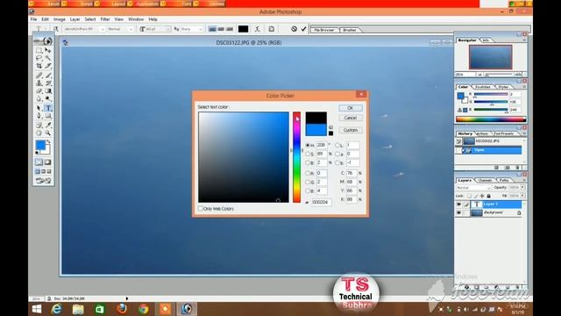Image resolution: width=561 pixels, height=316 pixels.
Task: Select the History Brush tool
Action: [x=48, y=83]
